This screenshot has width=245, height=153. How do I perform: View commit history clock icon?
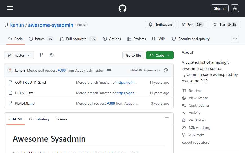click(166, 70)
